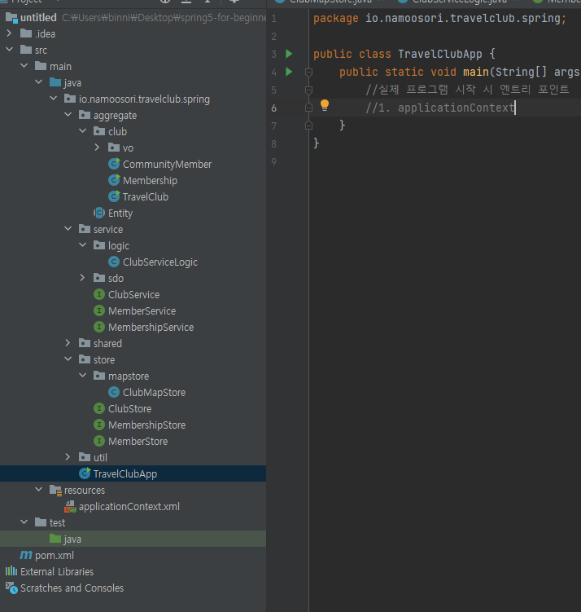This screenshot has height=612, width=581.
Task: Click the Entity abstract class icon
Action: click(x=99, y=214)
